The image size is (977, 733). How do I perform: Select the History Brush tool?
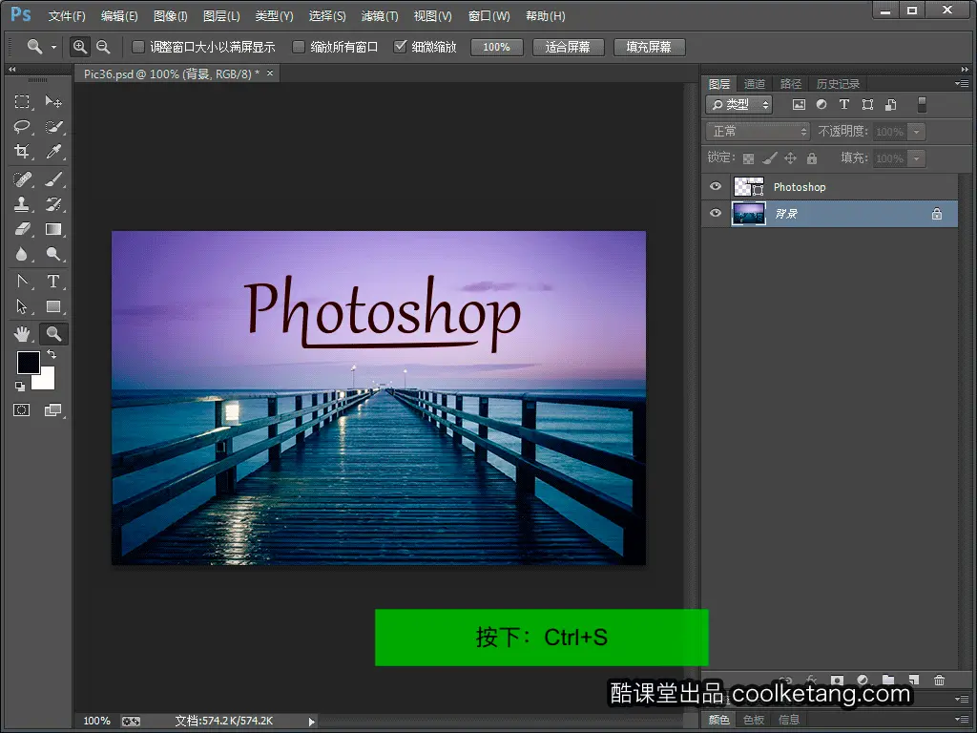tap(53, 204)
